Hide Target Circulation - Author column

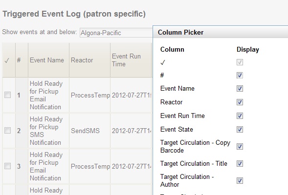240,181
